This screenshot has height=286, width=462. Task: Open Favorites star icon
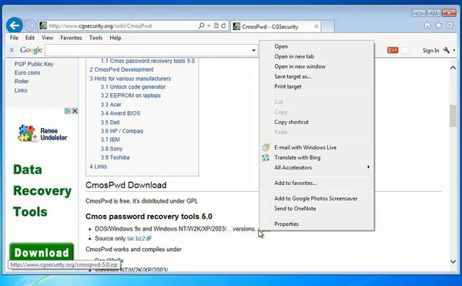click(x=439, y=25)
